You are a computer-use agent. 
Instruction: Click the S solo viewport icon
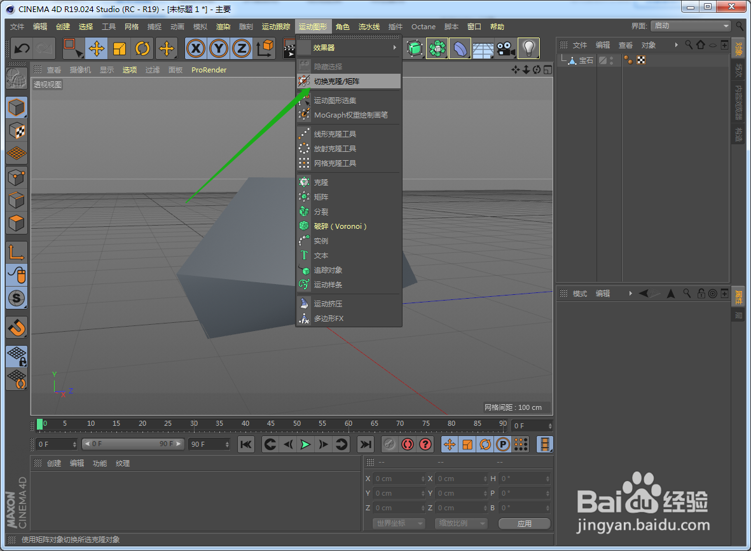point(17,298)
